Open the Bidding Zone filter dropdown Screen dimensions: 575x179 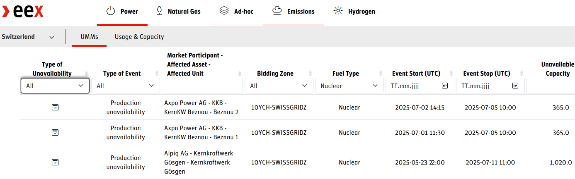[x=279, y=86]
